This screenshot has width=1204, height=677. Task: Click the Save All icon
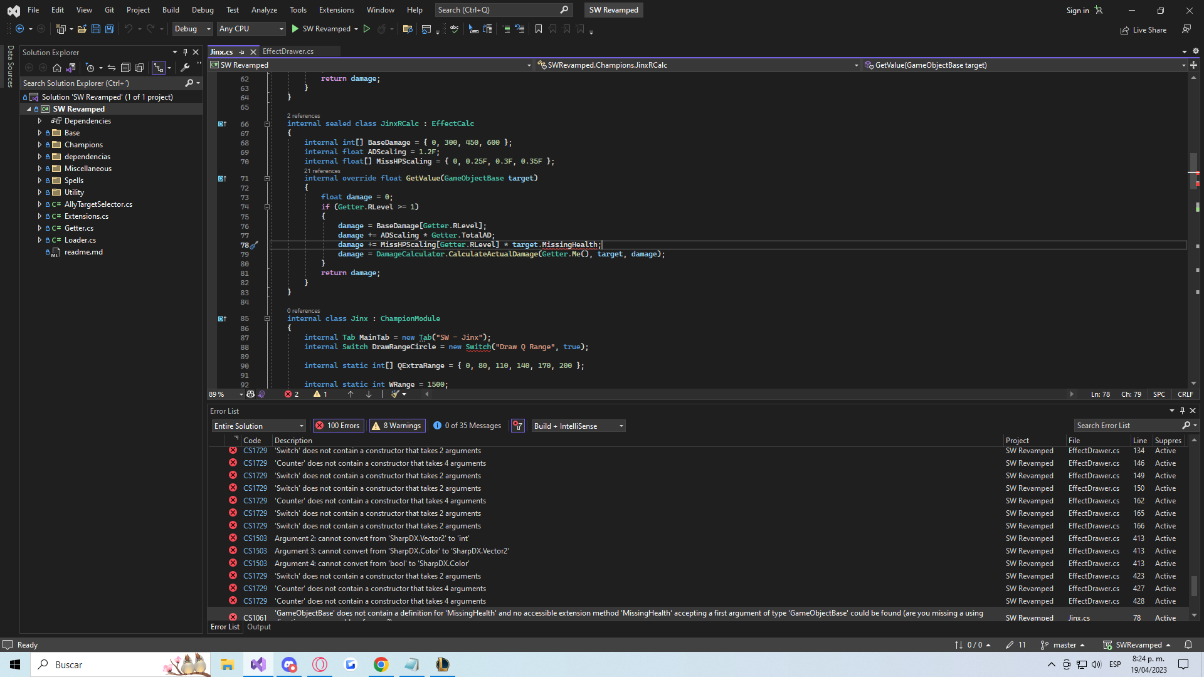click(x=109, y=29)
